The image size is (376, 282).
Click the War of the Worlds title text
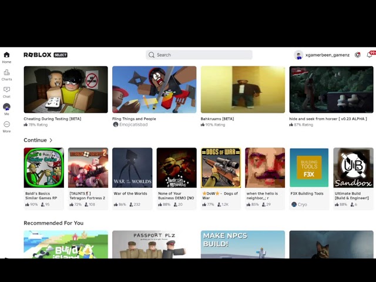click(130, 193)
